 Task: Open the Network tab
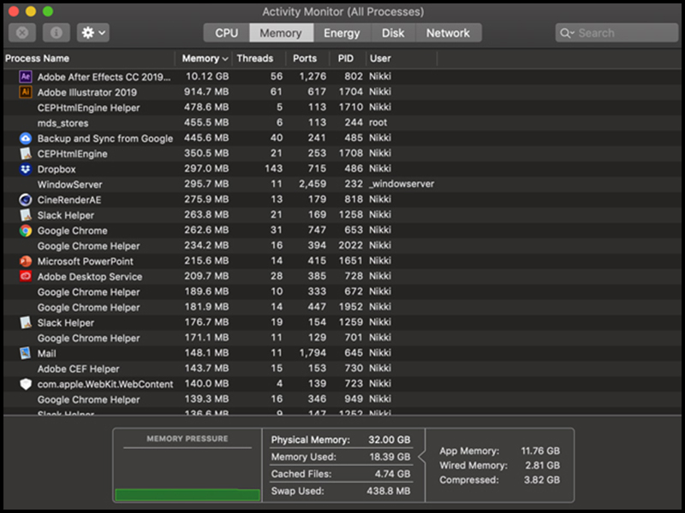tap(448, 33)
